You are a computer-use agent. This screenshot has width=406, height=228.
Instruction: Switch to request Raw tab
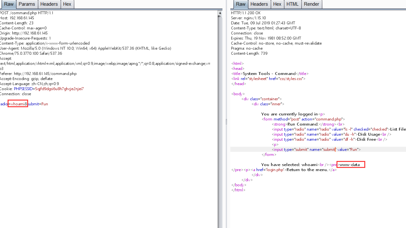[9, 4]
